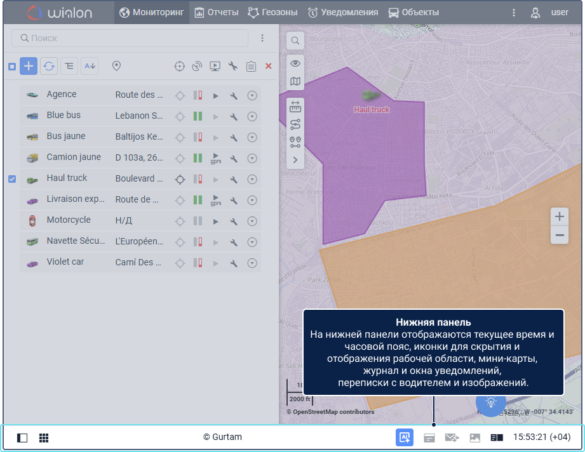Expand the round arrow menu for Bus jaune

tap(252, 138)
